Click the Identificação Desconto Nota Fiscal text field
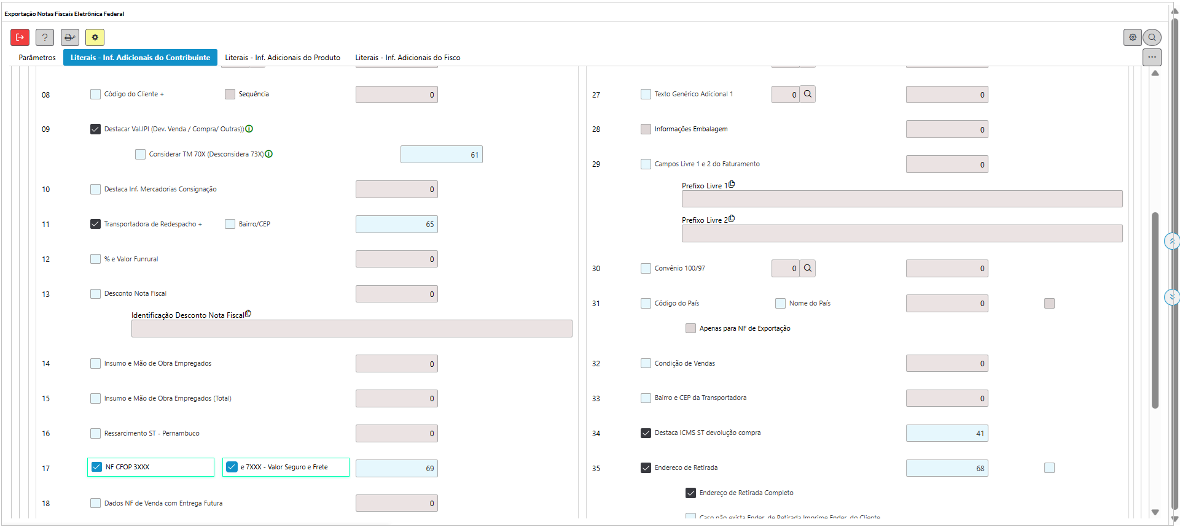This screenshot has height=527, width=1180. [x=351, y=329]
